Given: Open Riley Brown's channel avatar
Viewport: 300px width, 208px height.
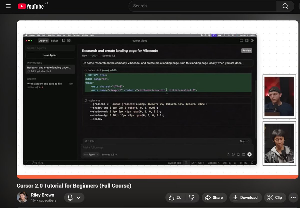Looking at the screenshot, I should (22, 197).
